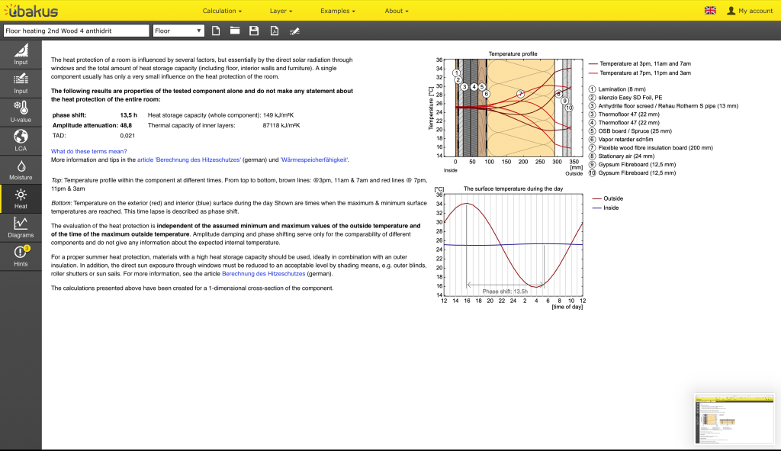Open the 'Wärmespeicherfähigkeit' article link
The height and width of the screenshot is (451, 781).
(314, 160)
